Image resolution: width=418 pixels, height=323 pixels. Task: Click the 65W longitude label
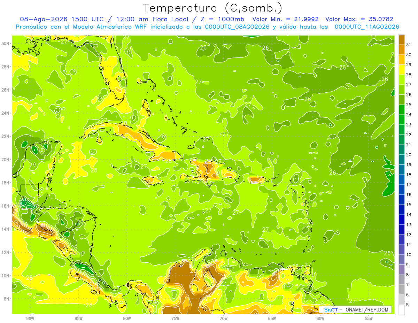click(272, 318)
